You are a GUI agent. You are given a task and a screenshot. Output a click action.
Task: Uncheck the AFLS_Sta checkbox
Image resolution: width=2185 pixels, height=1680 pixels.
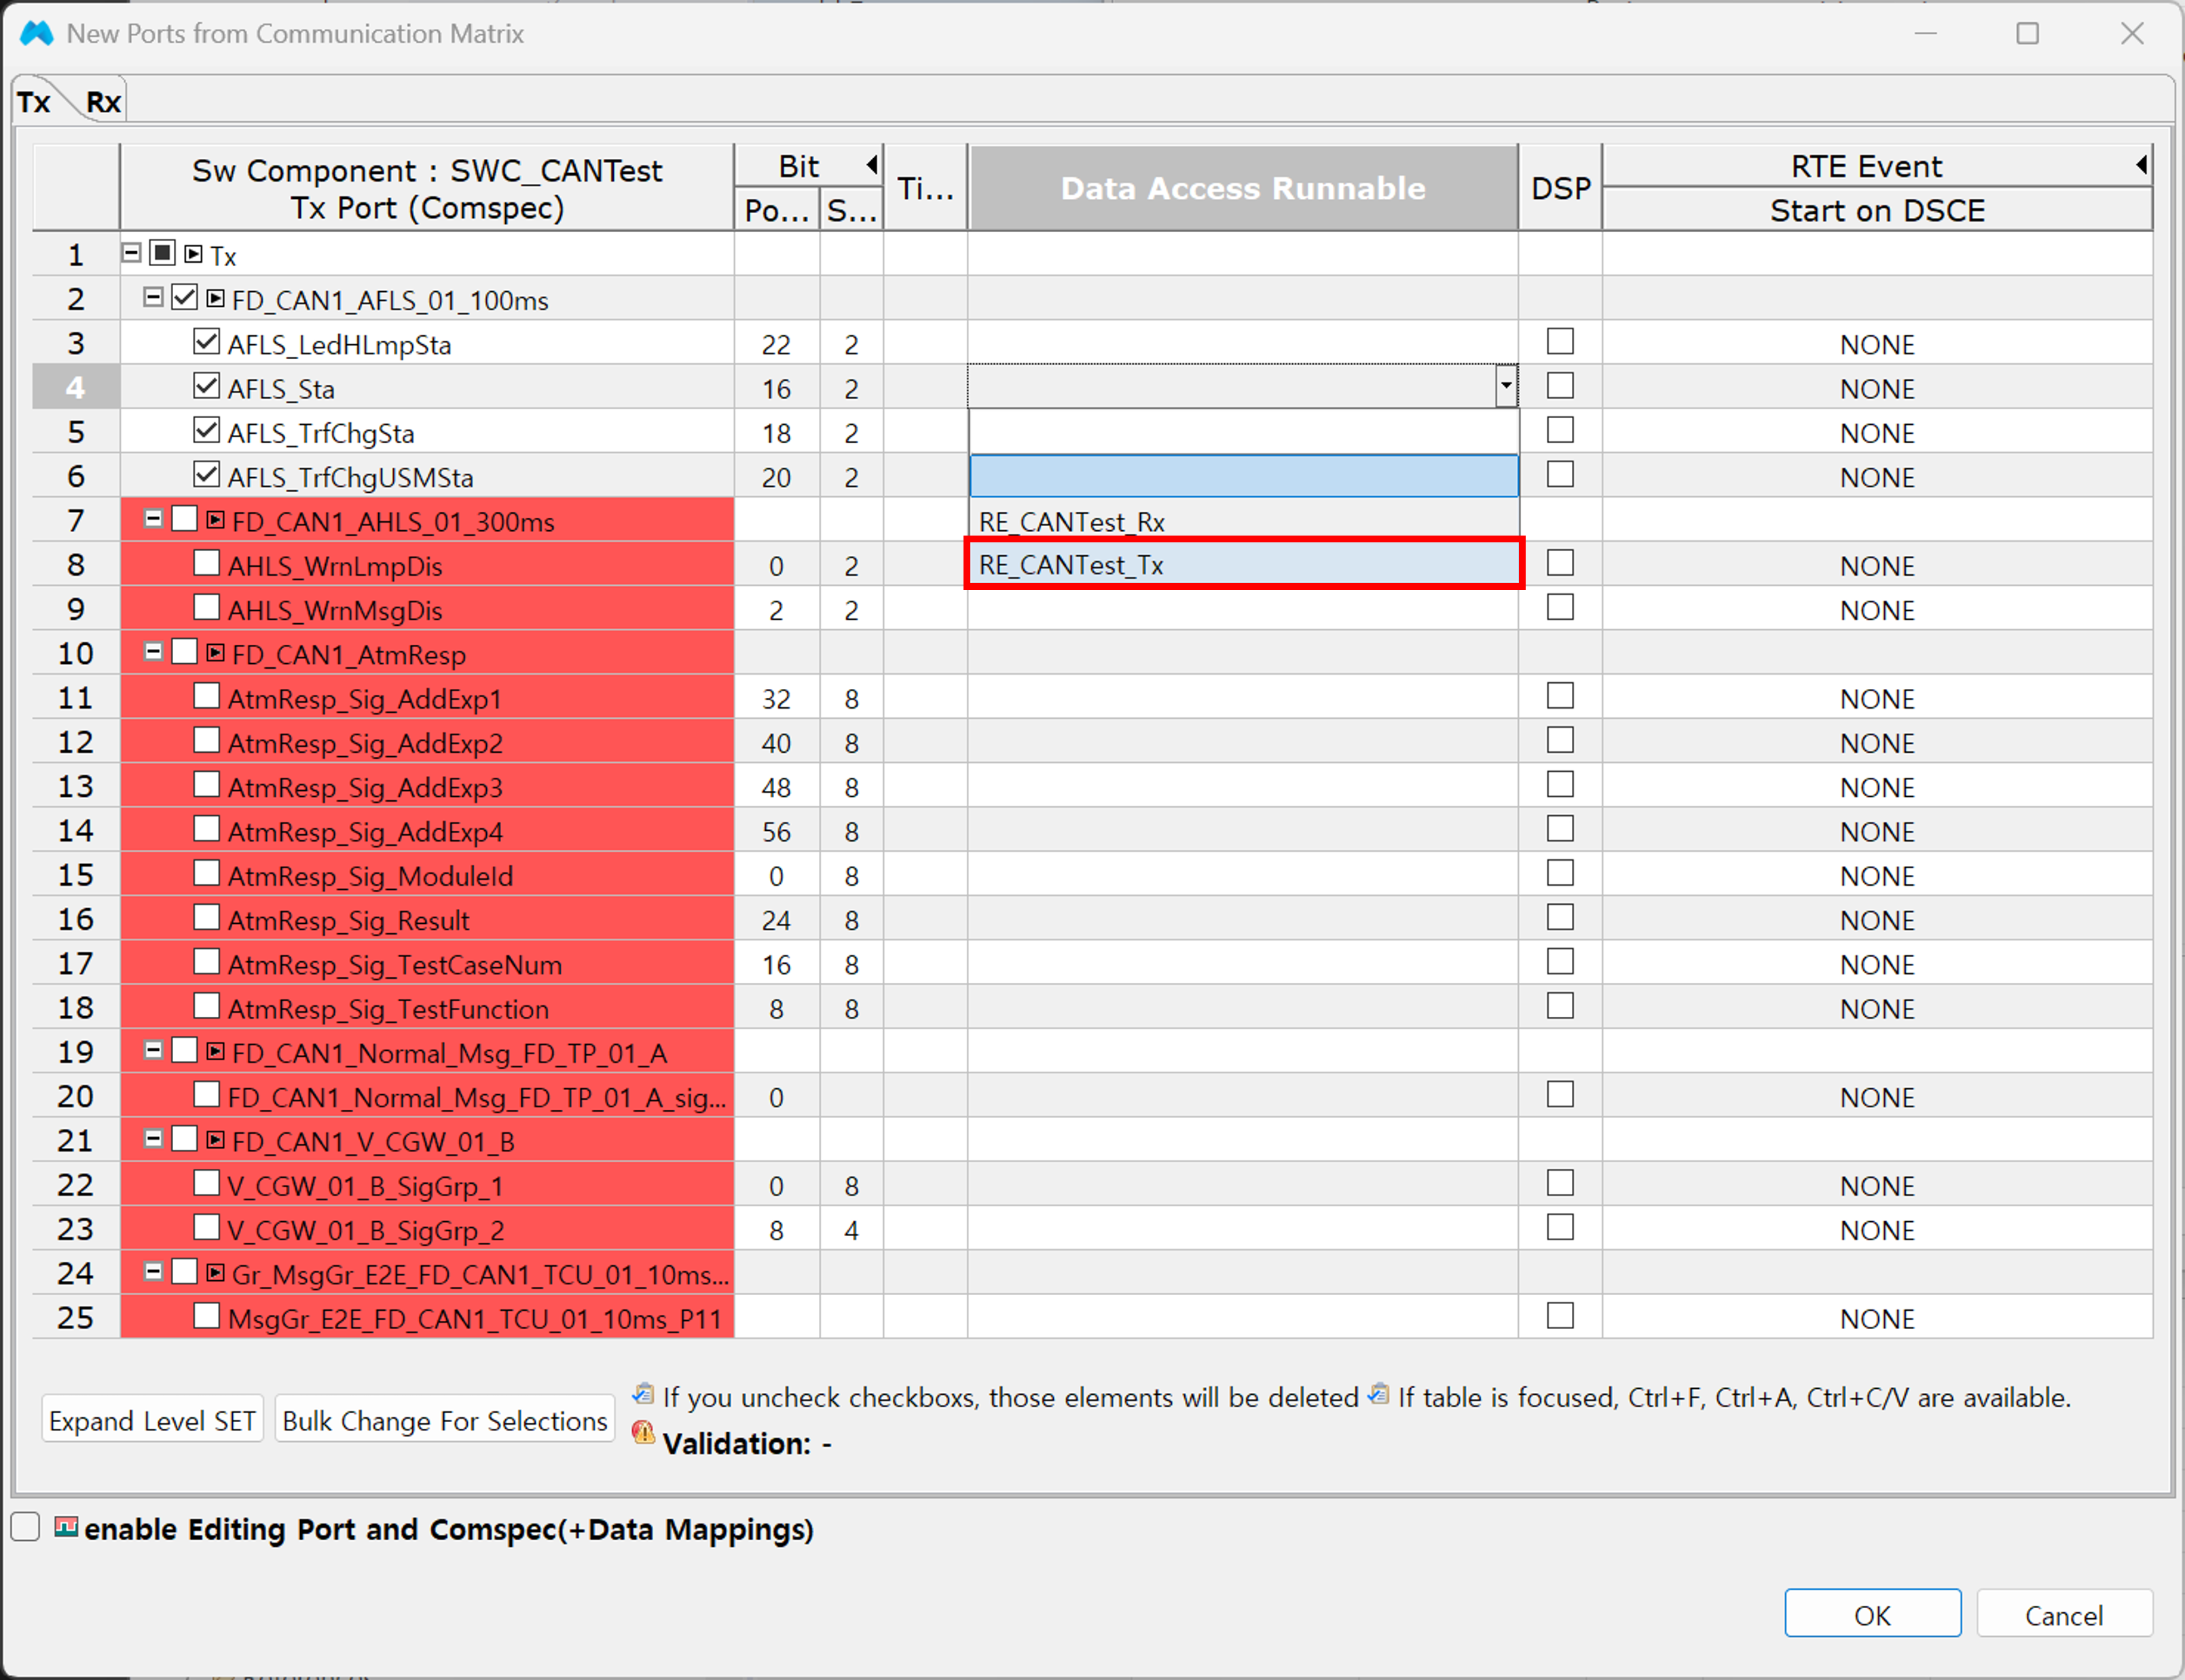coord(206,386)
